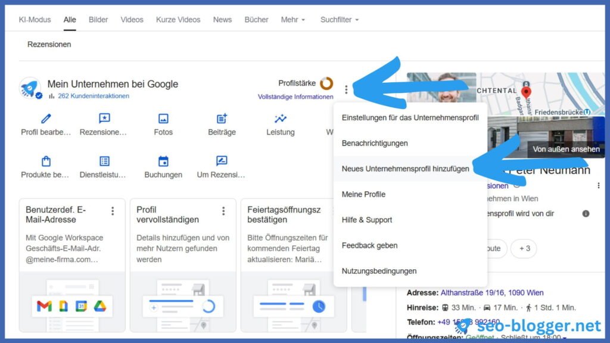Image resolution: width=610 pixels, height=343 pixels.
Task: Open the Leistung chart icon
Action: (x=280, y=119)
